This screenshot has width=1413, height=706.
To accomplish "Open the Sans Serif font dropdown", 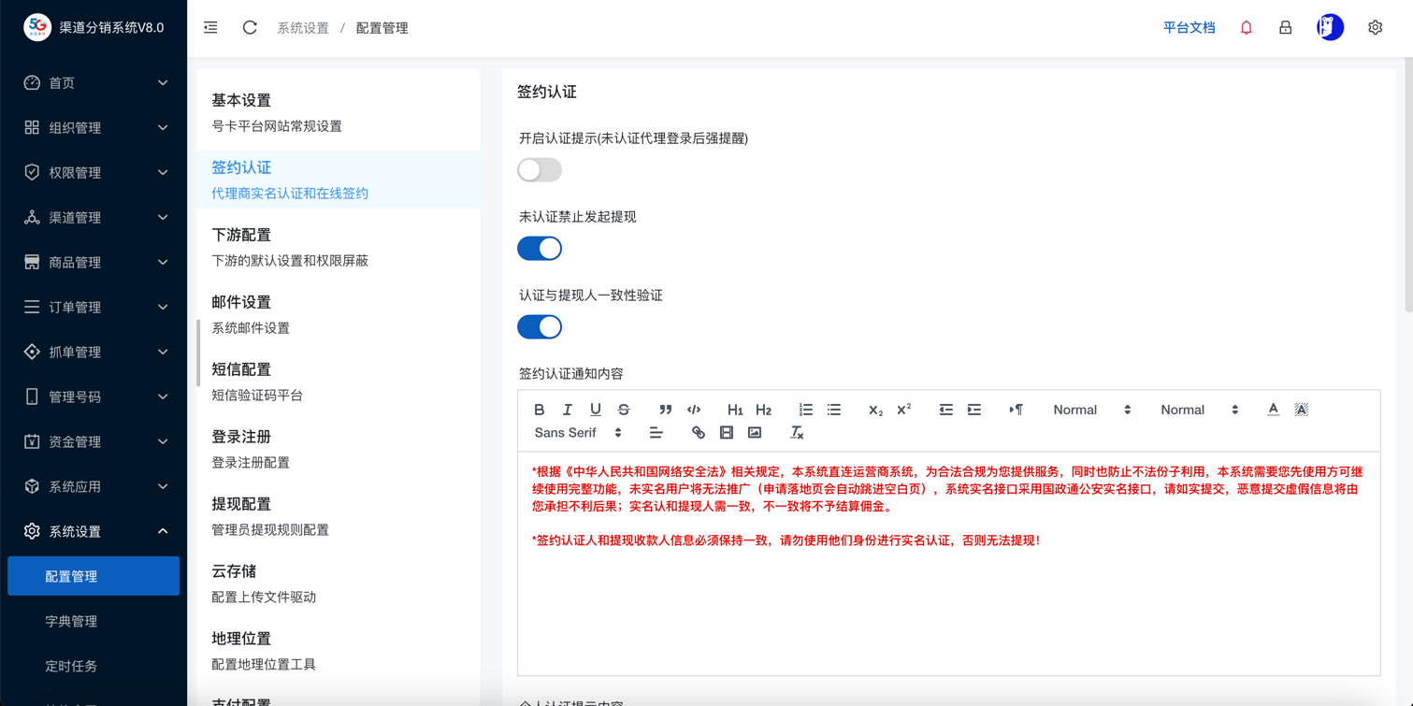I will click(x=578, y=433).
